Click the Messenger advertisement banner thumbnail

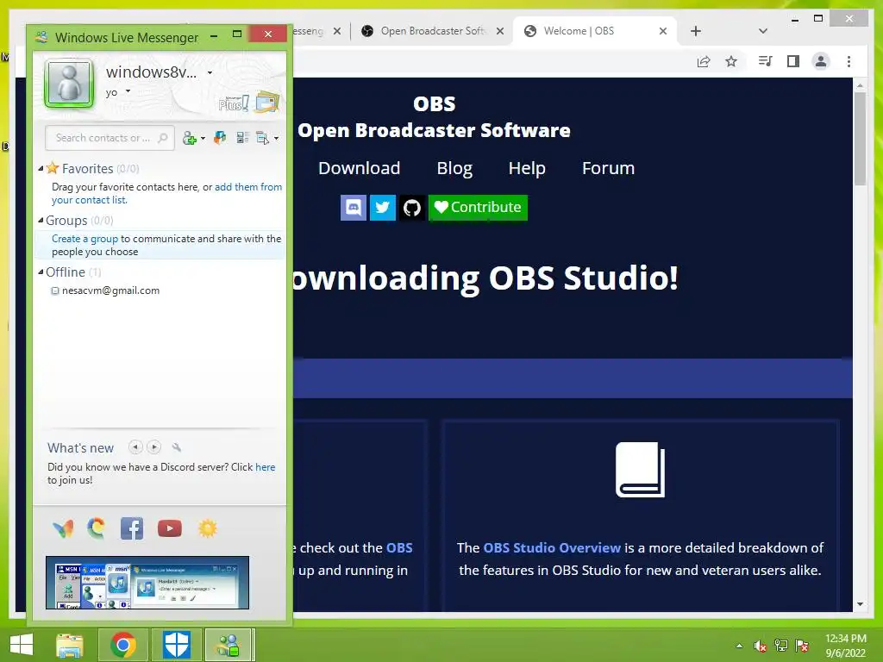click(x=147, y=582)
